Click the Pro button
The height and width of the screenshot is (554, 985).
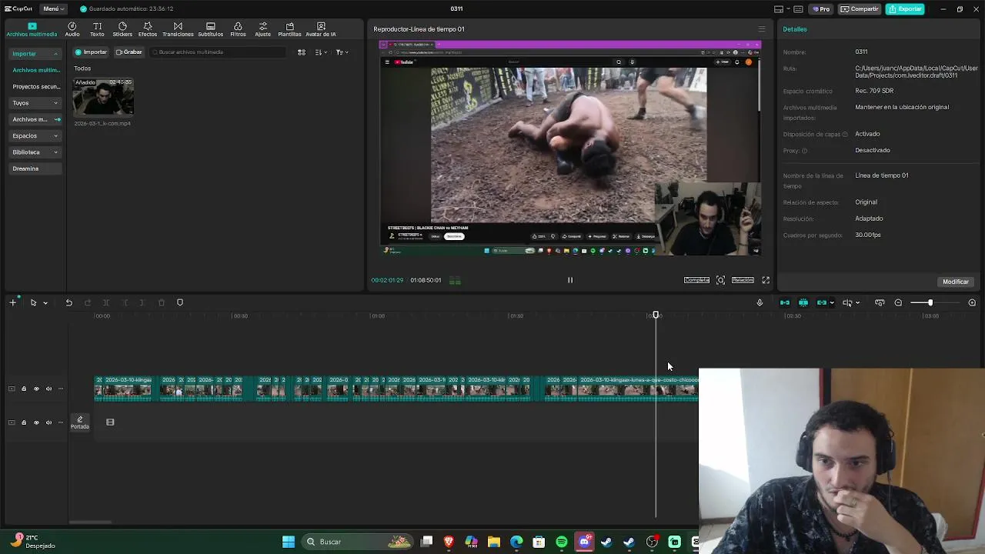point(821,9)
